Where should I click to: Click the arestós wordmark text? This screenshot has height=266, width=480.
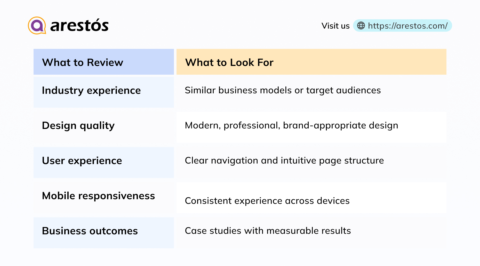tap(79, 26)
